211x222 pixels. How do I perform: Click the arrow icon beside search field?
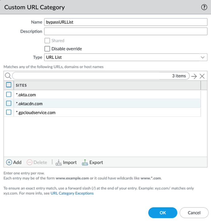click(194, 76)
